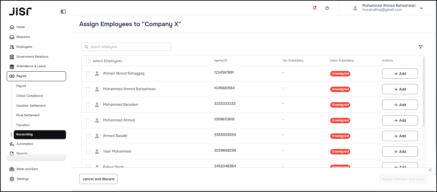This screenshot has width=437, height=192.
Task: Check the checkbox for Ahmed Abood Bahaggag
Action: (88, 74)
